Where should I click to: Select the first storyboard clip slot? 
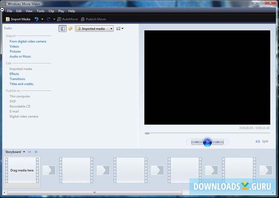pos(22,170)
